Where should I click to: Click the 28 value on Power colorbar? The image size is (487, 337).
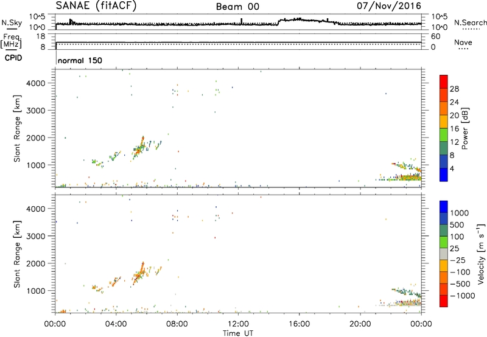pos(454,89)
